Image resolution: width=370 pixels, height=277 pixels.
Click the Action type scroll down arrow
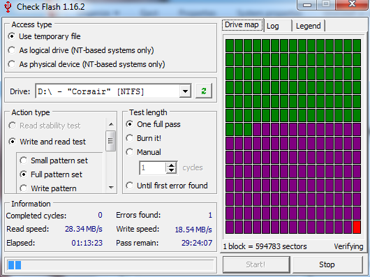(111, 188)
